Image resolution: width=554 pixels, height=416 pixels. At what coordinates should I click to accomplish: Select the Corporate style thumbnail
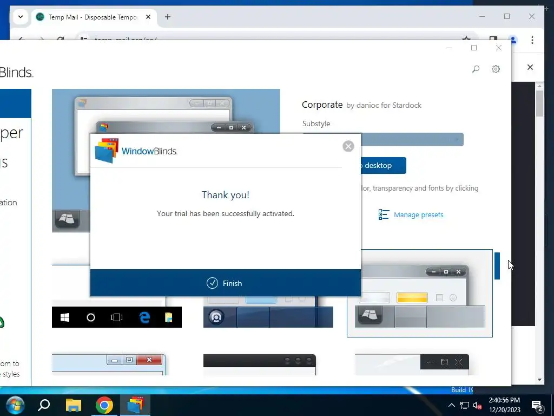(x=420, y=293)
